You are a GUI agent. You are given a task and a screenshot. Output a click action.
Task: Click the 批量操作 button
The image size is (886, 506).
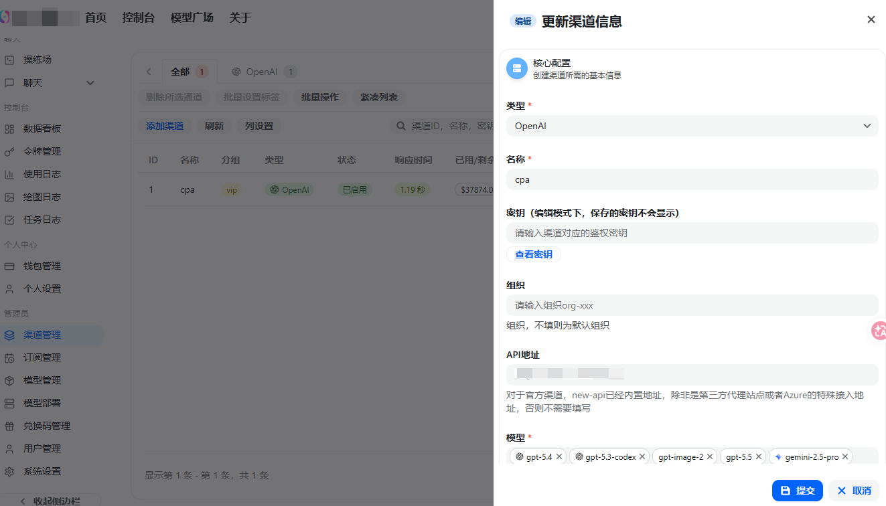[320, 97]
